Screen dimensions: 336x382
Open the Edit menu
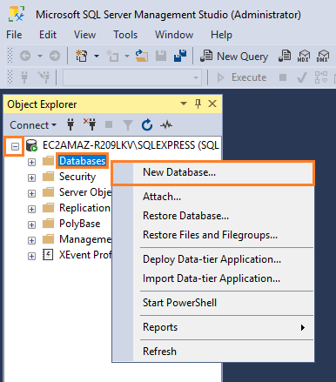coord(48,35)
